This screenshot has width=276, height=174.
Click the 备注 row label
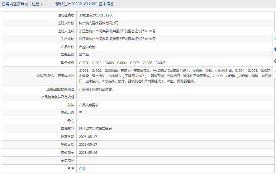point(71,121)
